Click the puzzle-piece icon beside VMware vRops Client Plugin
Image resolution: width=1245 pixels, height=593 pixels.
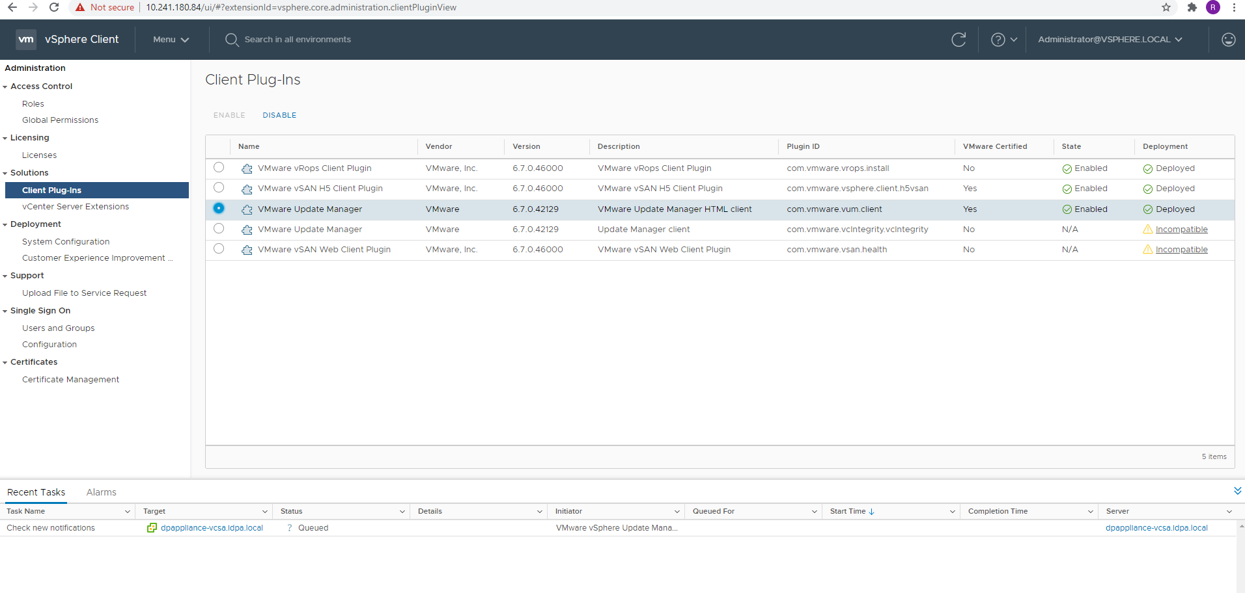click(247, 168)
